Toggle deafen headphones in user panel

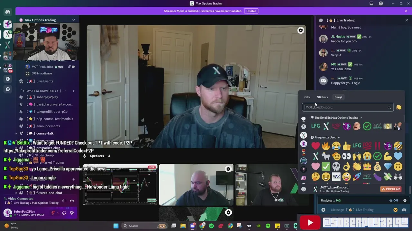coord(64,213)
